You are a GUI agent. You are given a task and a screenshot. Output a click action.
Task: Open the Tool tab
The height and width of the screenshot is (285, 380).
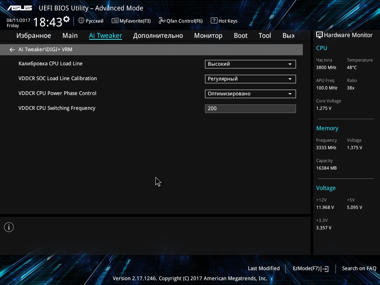coord(265,36)
